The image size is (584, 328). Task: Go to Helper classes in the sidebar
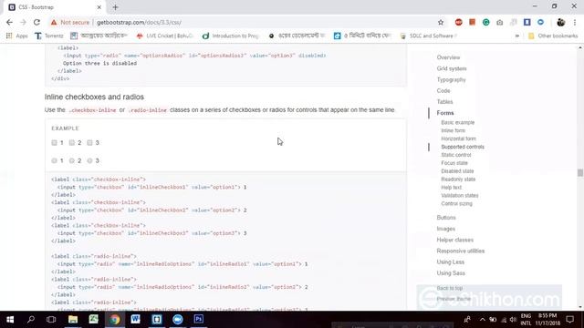click(454, 240)
